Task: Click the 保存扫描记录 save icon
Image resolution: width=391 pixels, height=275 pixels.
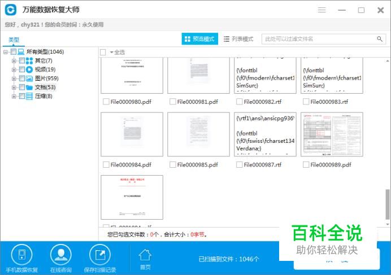Action: coord(100,255)
